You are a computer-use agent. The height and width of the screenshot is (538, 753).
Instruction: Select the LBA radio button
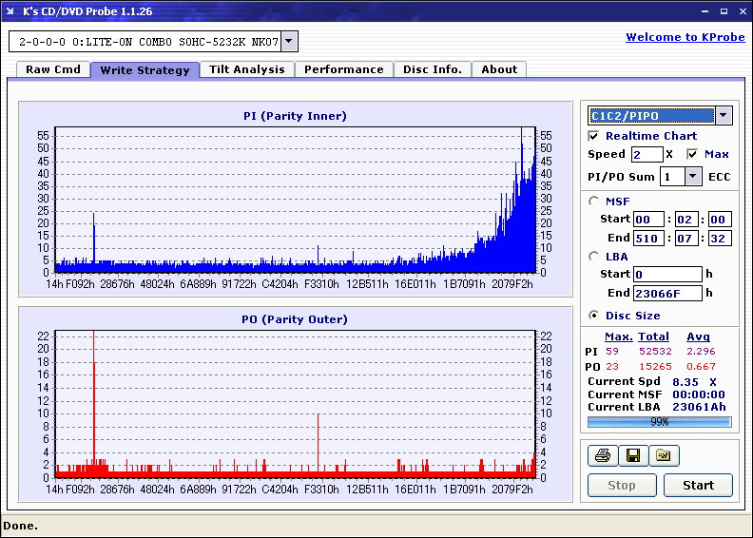(x=593, y=257)
